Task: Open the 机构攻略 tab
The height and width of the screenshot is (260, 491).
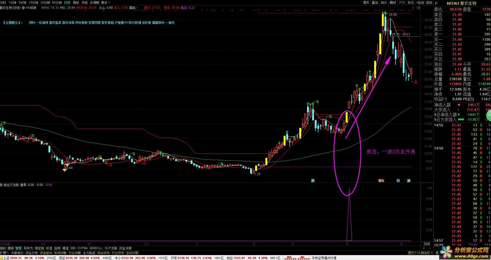Action: [60, 253]
